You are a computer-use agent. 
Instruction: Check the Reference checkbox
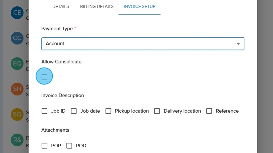coord(209,111)
